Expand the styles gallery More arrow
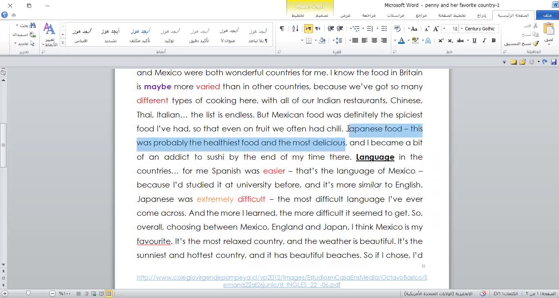Screen dimensions: 559x298 point(63,43)
